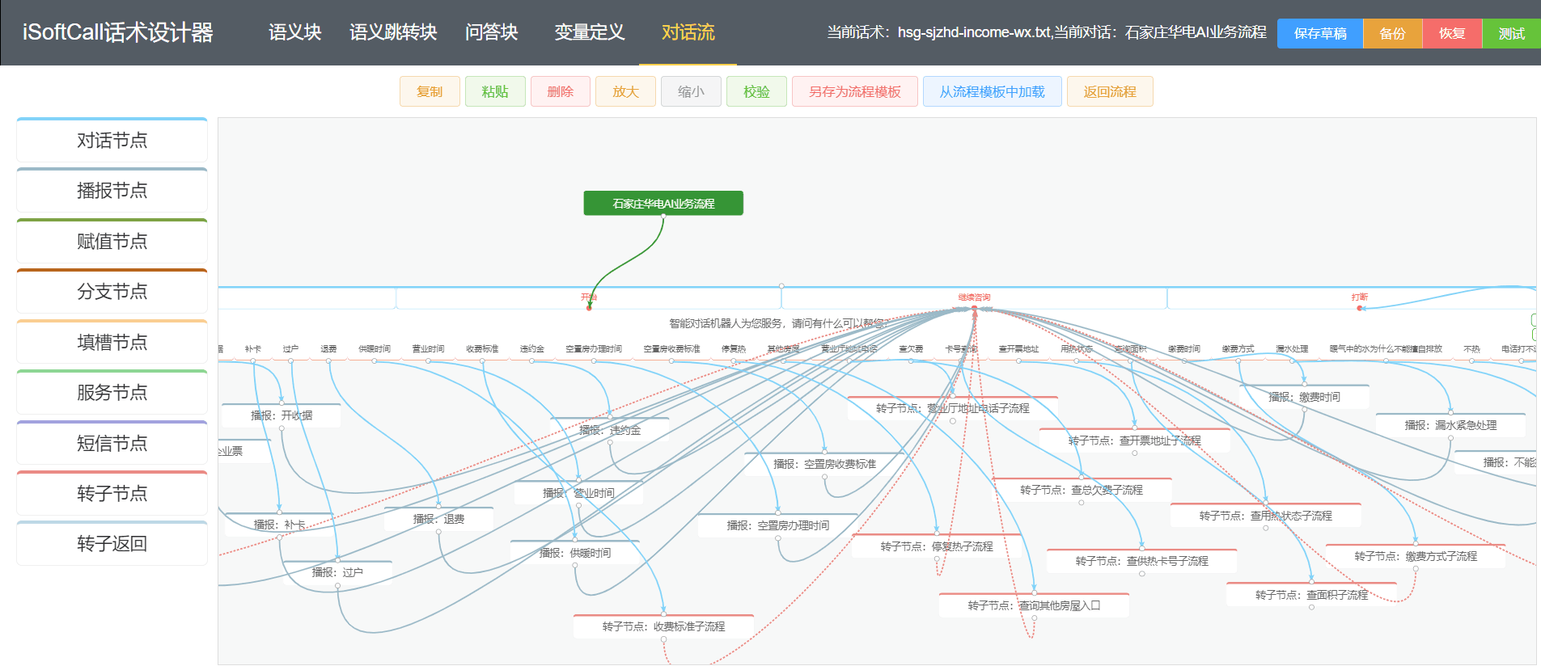Open the 语义跳转块 tab
Screen dimensions: 1541x666
[393, 32]
